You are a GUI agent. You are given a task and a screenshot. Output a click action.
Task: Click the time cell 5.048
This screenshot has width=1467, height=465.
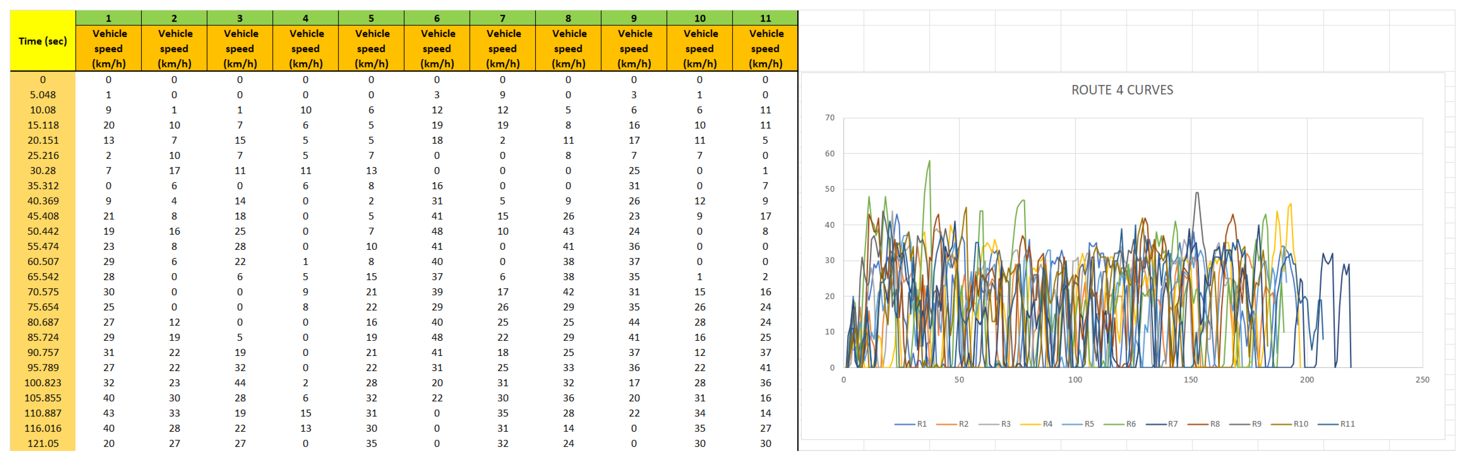click(x=43, y=95)
